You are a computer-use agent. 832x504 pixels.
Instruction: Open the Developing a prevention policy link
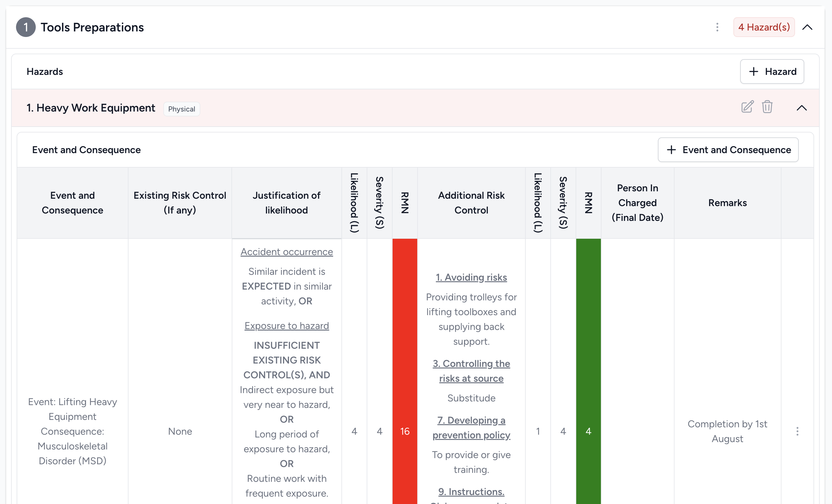(471, 427)
